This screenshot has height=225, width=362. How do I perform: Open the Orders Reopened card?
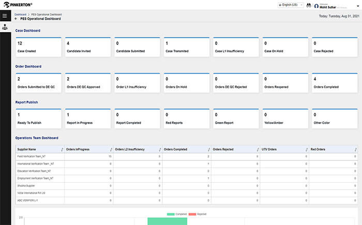285,83
